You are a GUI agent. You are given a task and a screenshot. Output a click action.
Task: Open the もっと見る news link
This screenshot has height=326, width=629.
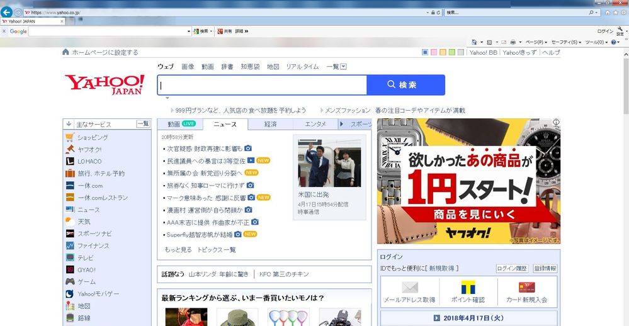click(x=178, y=249)
